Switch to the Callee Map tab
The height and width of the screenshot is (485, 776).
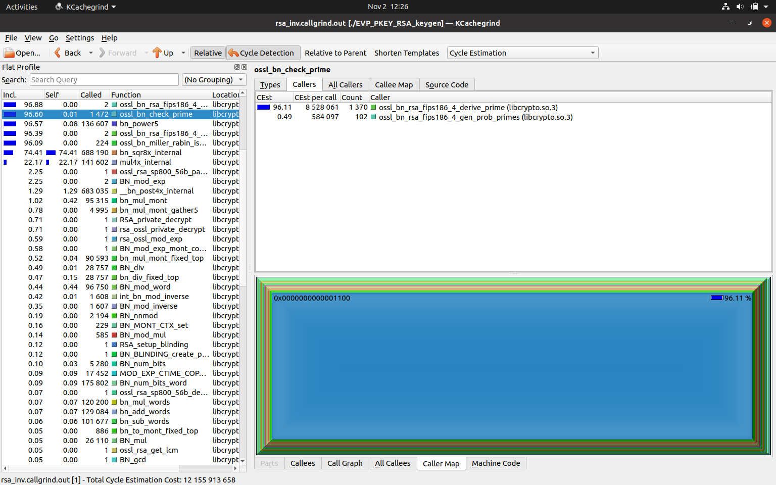coord(394,85)
